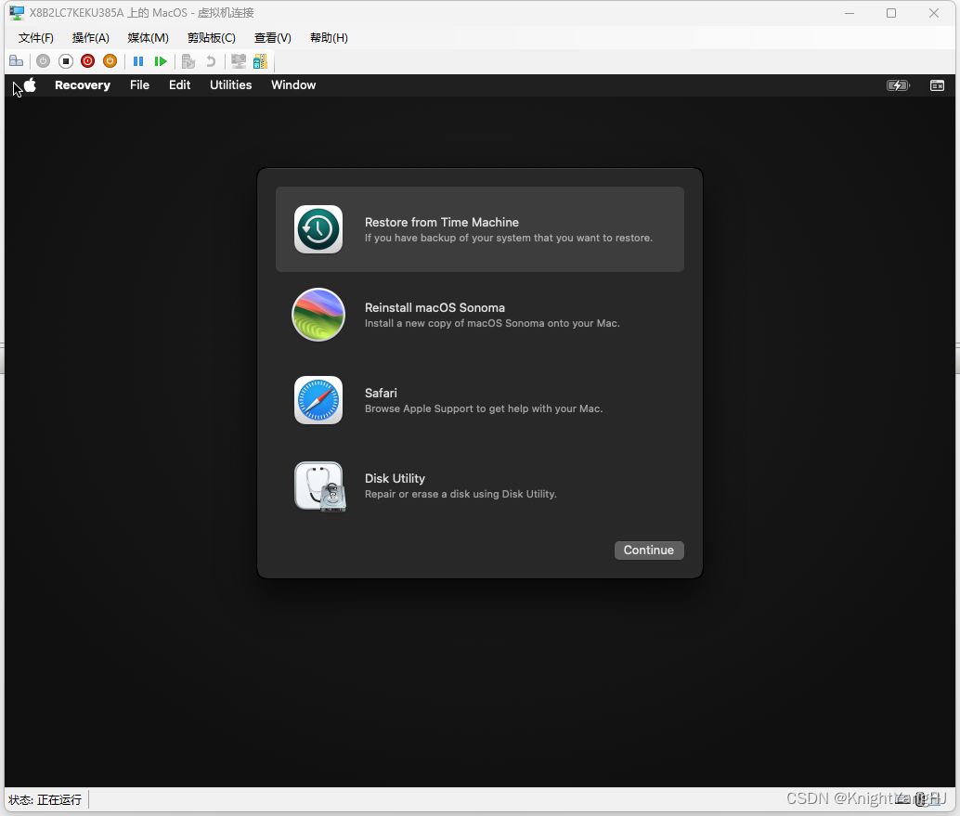Click the Continue button
Screen dimensions: 960x816
649,550
